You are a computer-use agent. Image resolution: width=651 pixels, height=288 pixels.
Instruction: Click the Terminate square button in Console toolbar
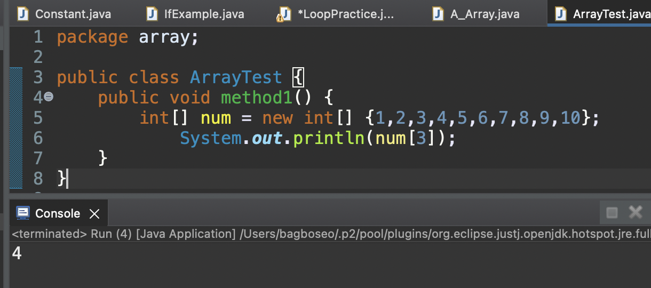(x=612, y=213)
